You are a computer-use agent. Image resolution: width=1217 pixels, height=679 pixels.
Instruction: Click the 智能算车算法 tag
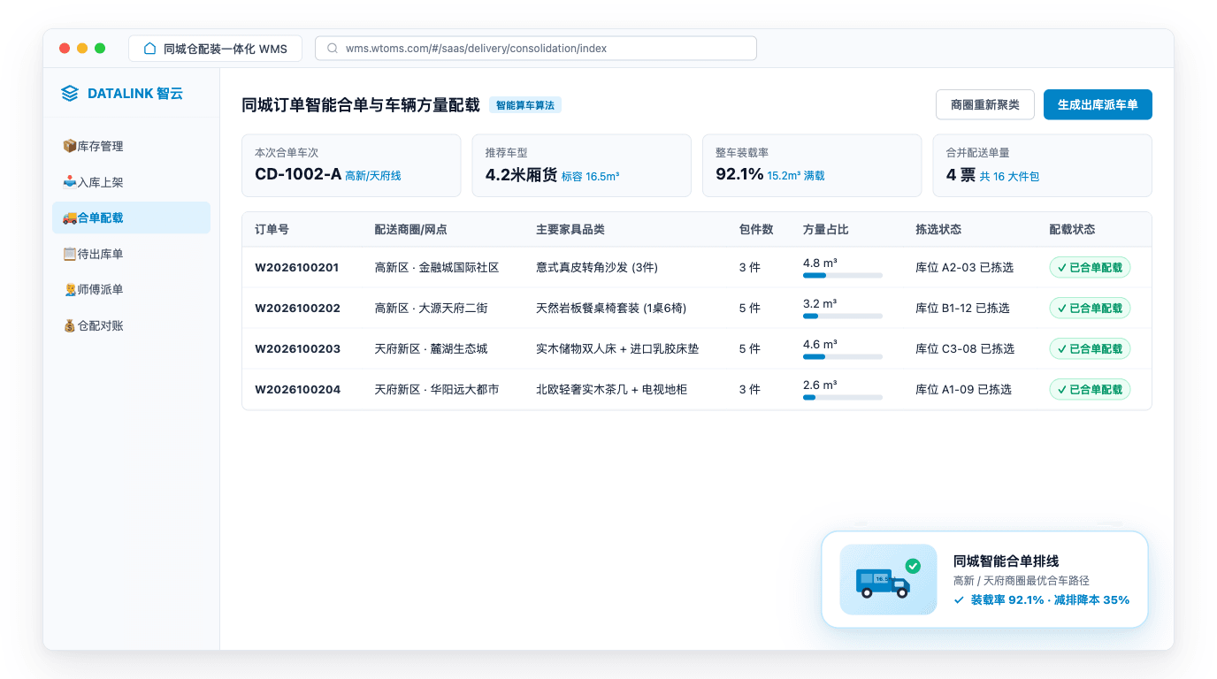point(525,105)
